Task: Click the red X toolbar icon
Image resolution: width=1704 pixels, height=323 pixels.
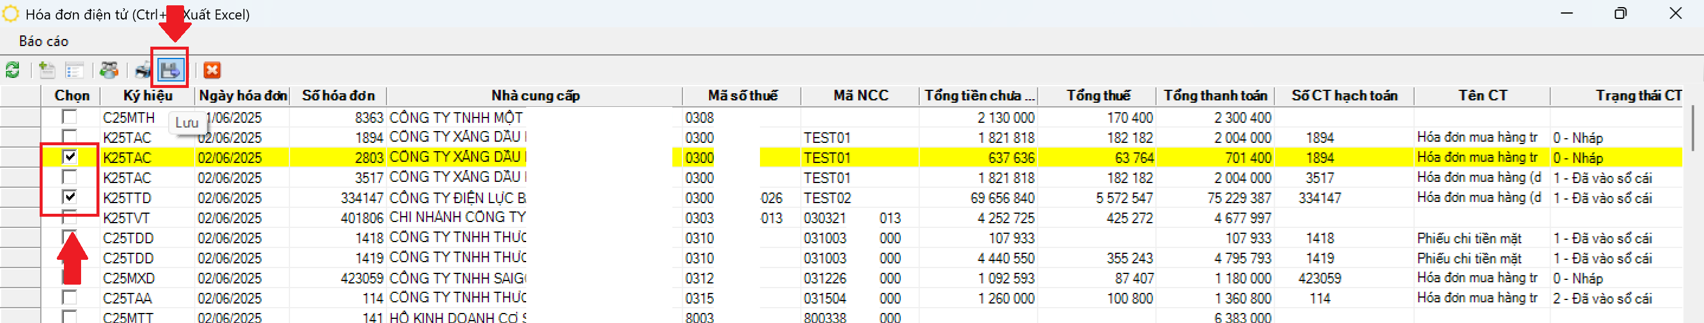Action: [212, 70]
